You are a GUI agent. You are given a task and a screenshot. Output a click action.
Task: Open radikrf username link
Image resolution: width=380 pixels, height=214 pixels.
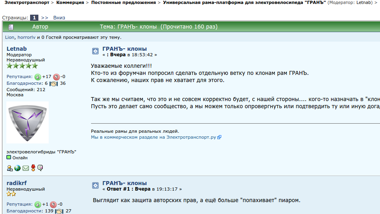17,183
